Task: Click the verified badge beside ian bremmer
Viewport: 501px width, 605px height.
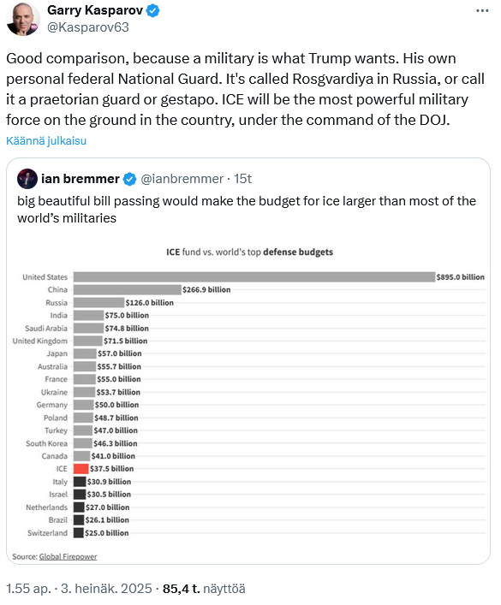Action: (130, 179)
